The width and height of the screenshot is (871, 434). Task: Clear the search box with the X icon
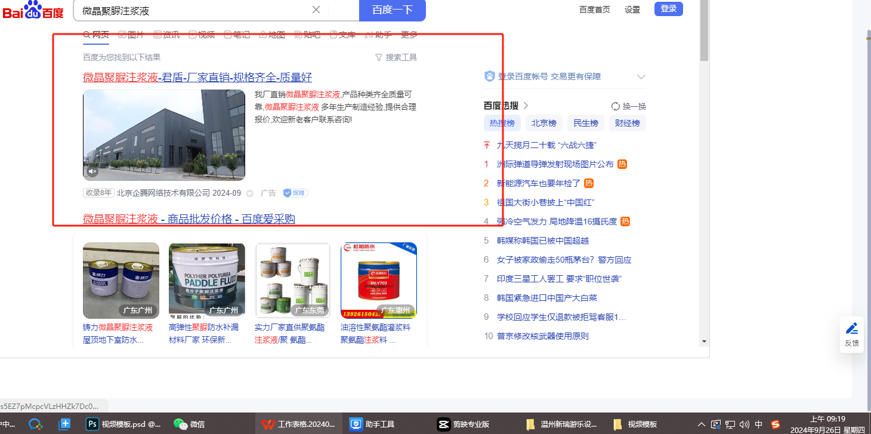click(x=316, y=10)
